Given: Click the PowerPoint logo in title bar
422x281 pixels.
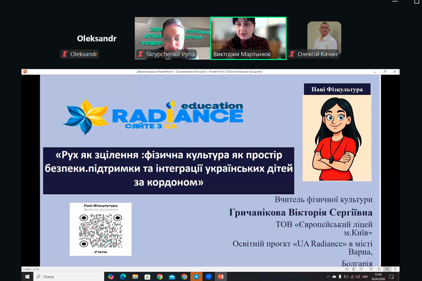Looking at the screenshot, I should click(x=25, y=72).
